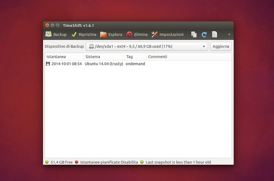Open the log document icon

point(215,34)
